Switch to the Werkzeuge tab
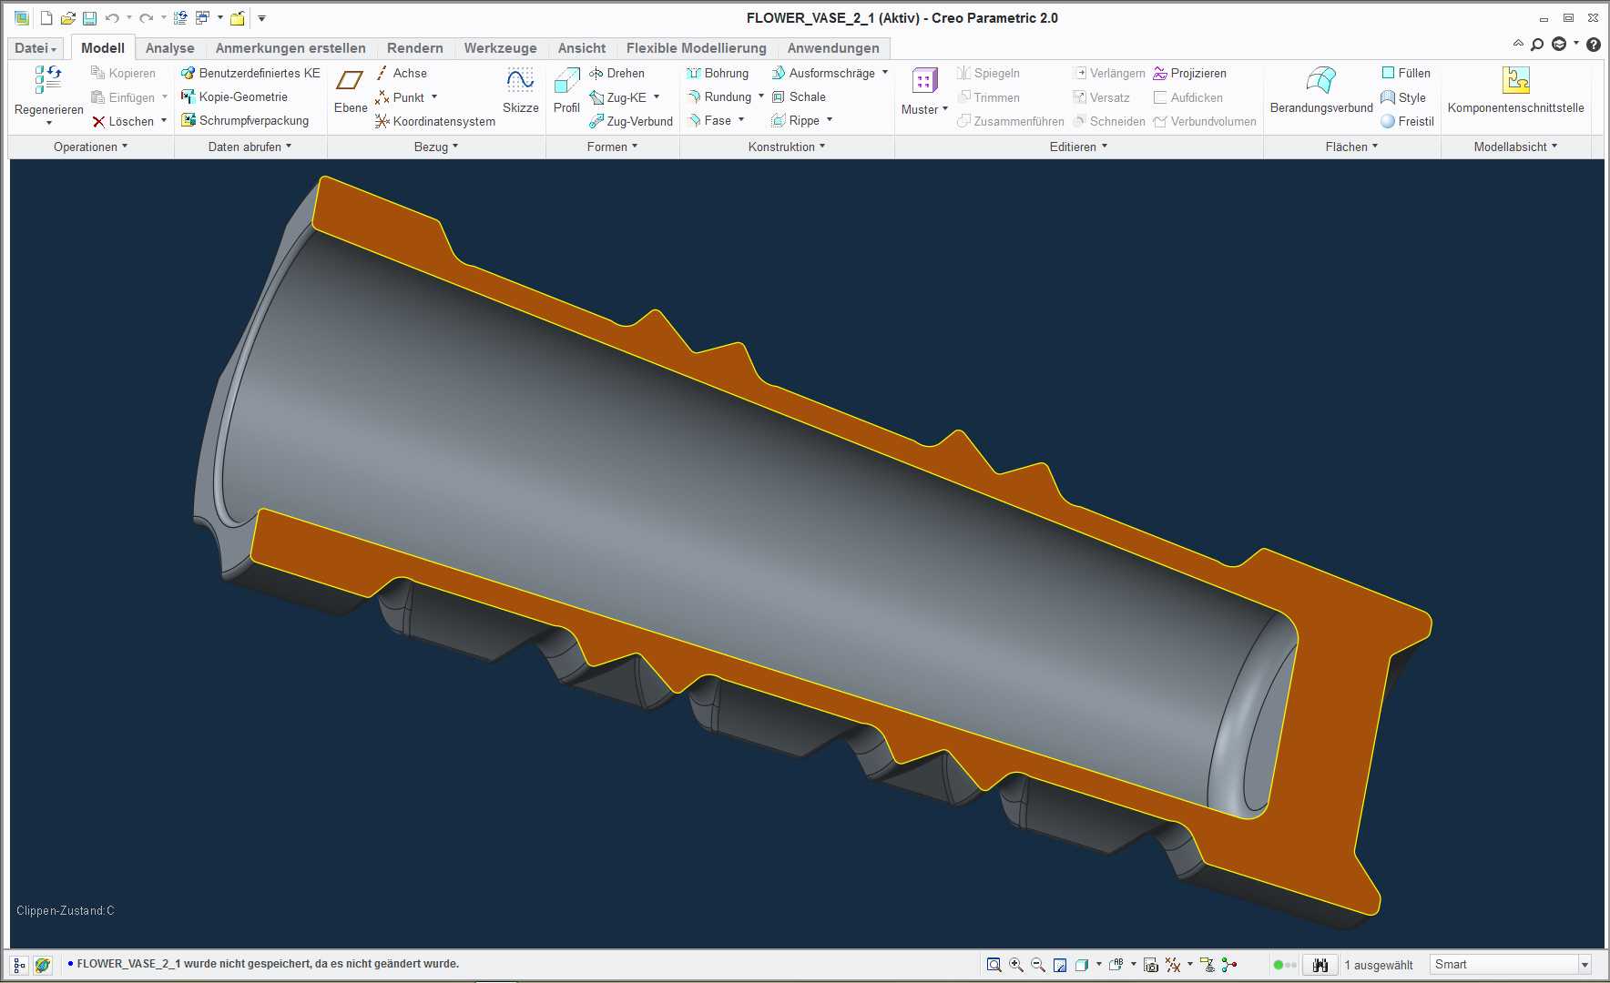 click(501, 48)
